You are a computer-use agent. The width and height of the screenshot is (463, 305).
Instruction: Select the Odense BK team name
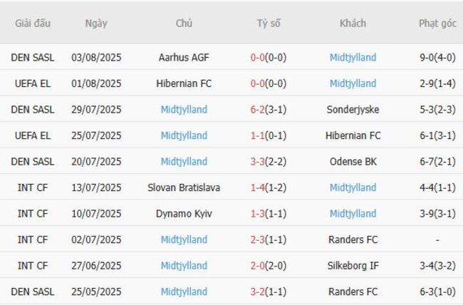(353, 162)
